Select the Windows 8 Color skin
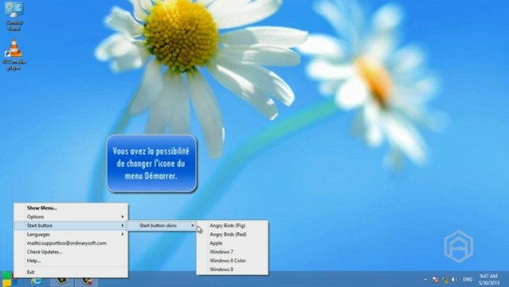509x287 pixels. (233, 261)
